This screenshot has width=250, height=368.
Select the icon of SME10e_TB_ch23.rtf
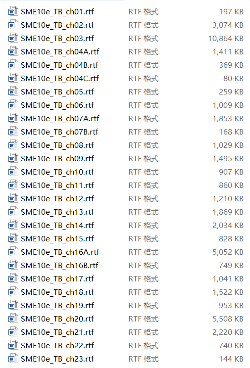coord(13,359)
